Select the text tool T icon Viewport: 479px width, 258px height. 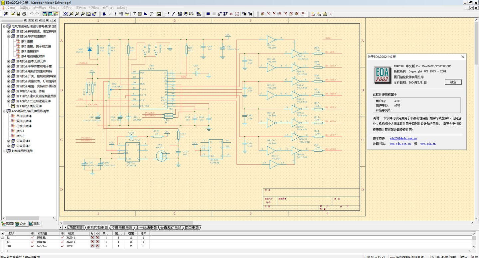(x=134, y=14)
